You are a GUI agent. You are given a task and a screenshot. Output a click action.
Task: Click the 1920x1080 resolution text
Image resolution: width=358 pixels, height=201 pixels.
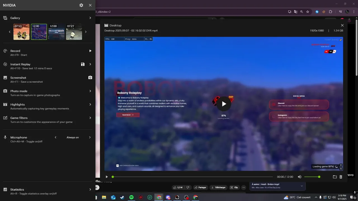click(317, 30)
